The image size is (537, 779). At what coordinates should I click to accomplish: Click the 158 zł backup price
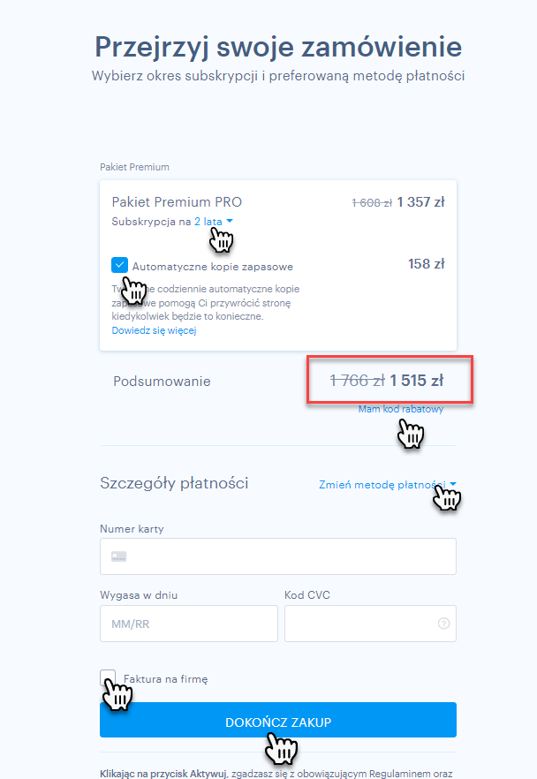coord(427,264)
